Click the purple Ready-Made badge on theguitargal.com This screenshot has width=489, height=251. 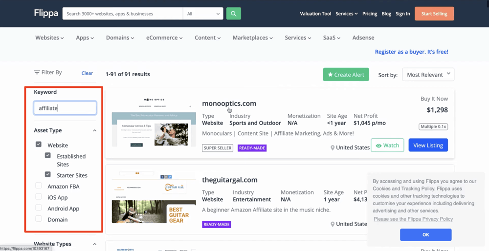[x=217, y=225]
